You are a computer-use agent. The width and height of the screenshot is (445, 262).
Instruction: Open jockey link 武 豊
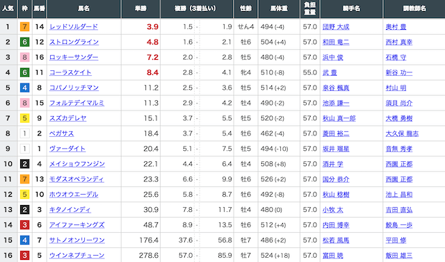point(330,72)
